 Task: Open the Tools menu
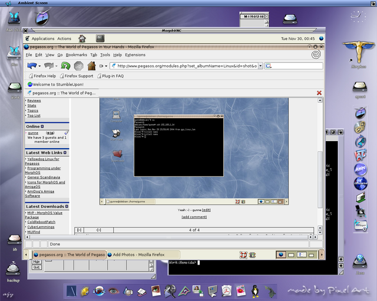[105, 55]
